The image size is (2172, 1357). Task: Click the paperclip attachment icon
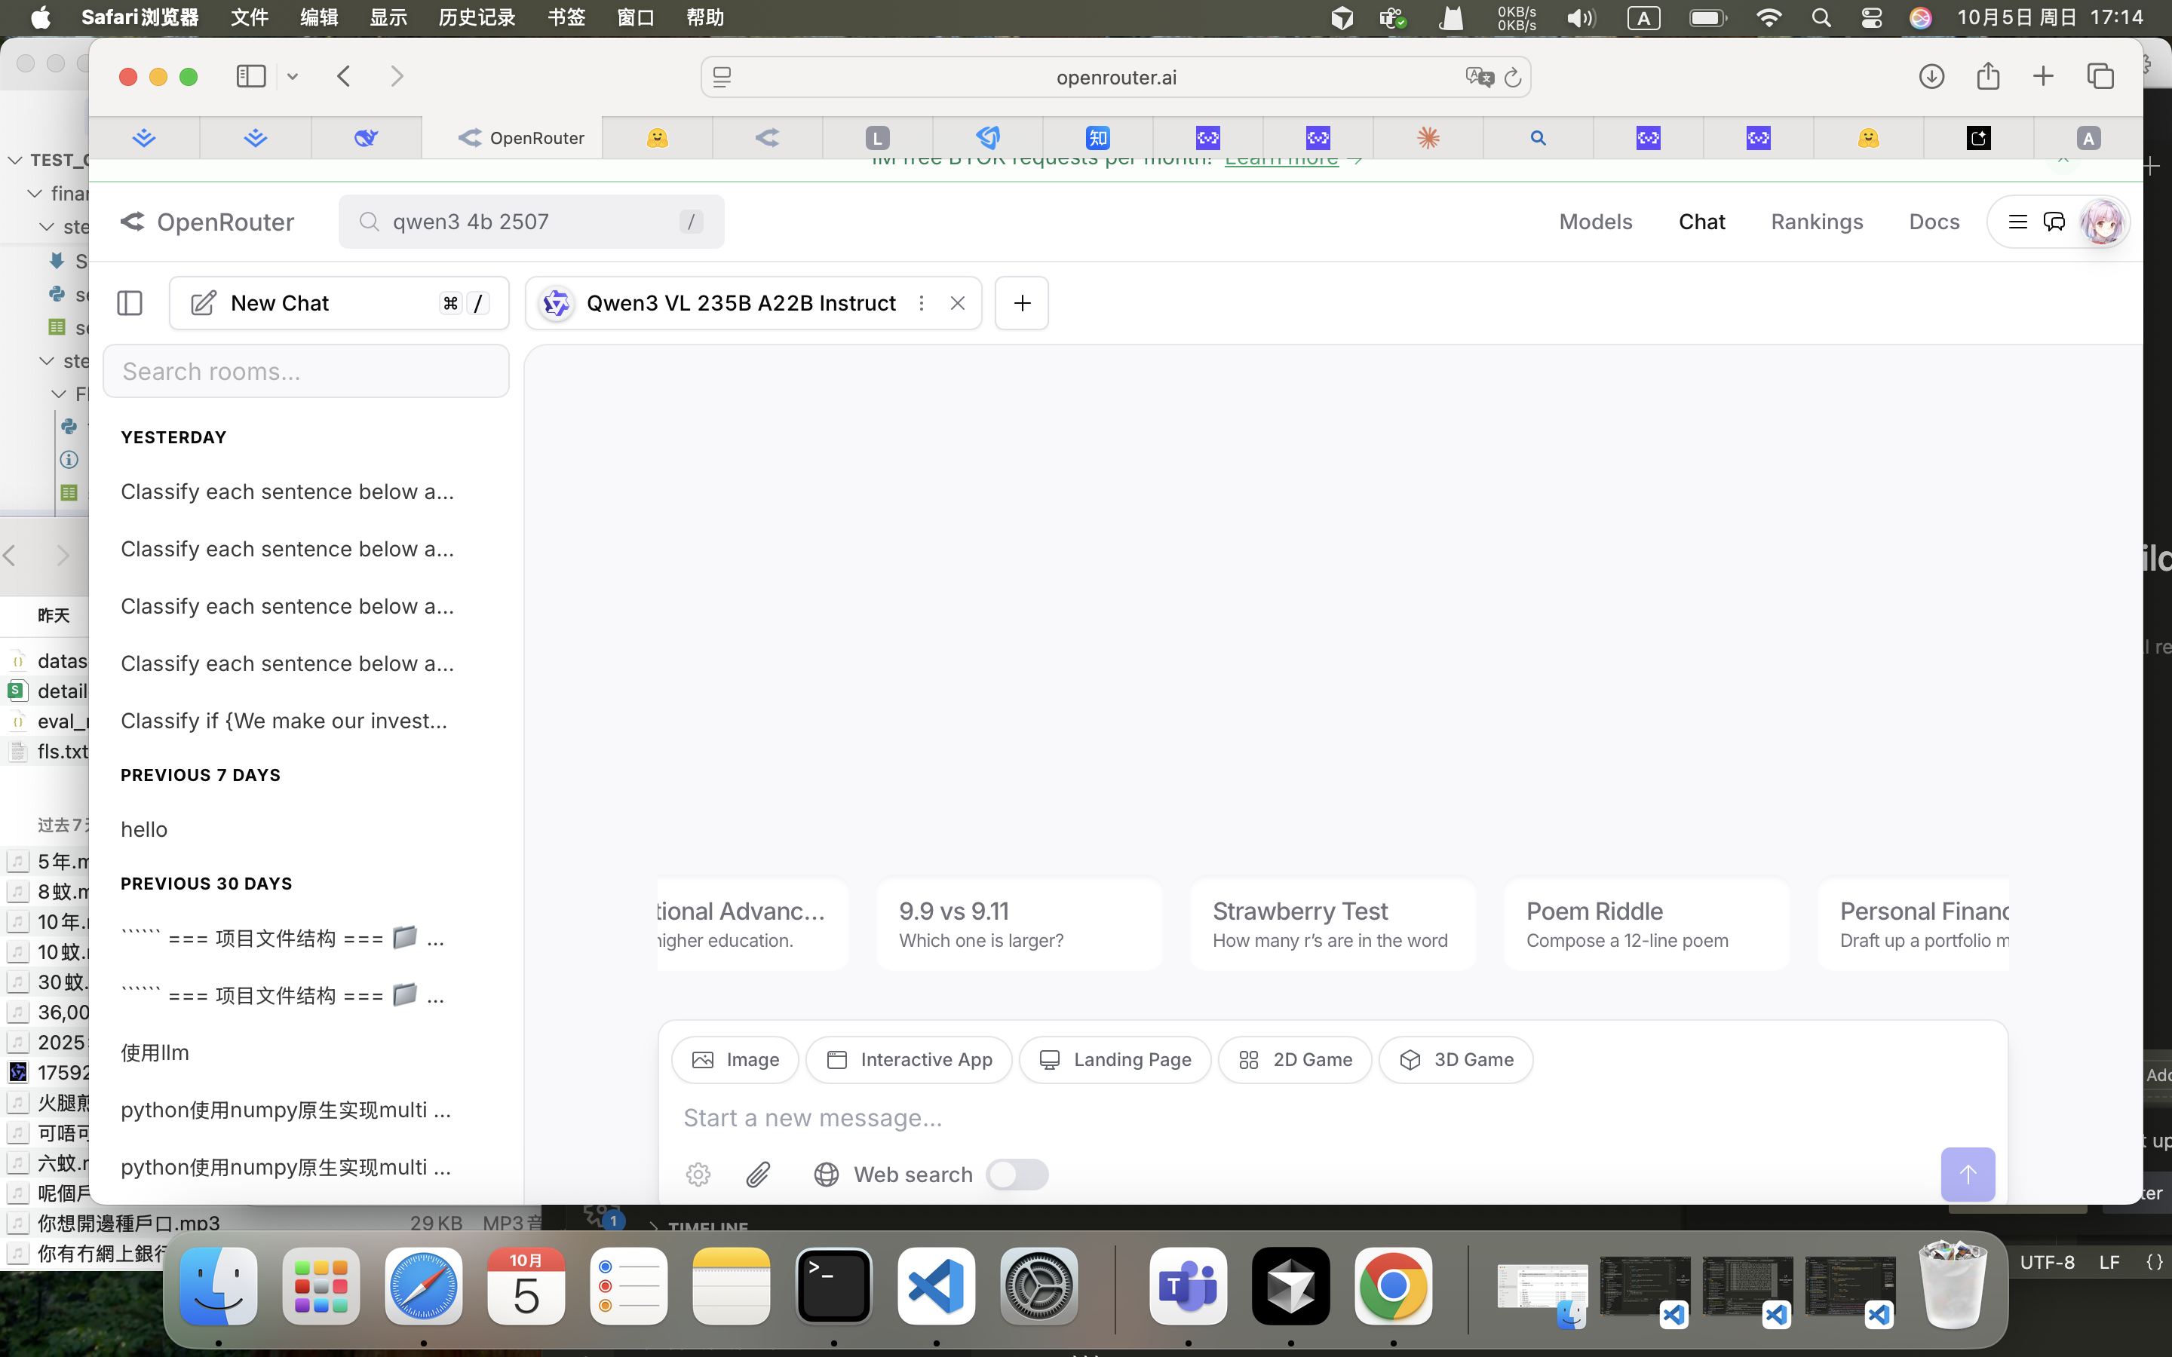759,1174
